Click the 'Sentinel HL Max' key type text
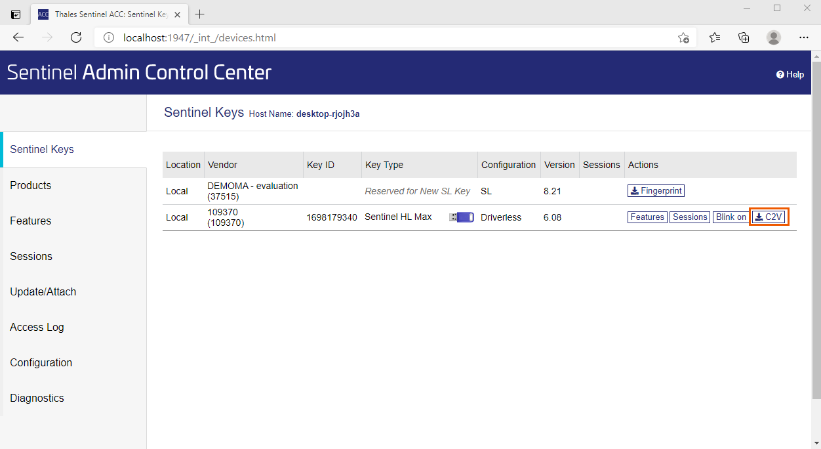The width and height of the screenshot is (821, 449). [398, 217]
